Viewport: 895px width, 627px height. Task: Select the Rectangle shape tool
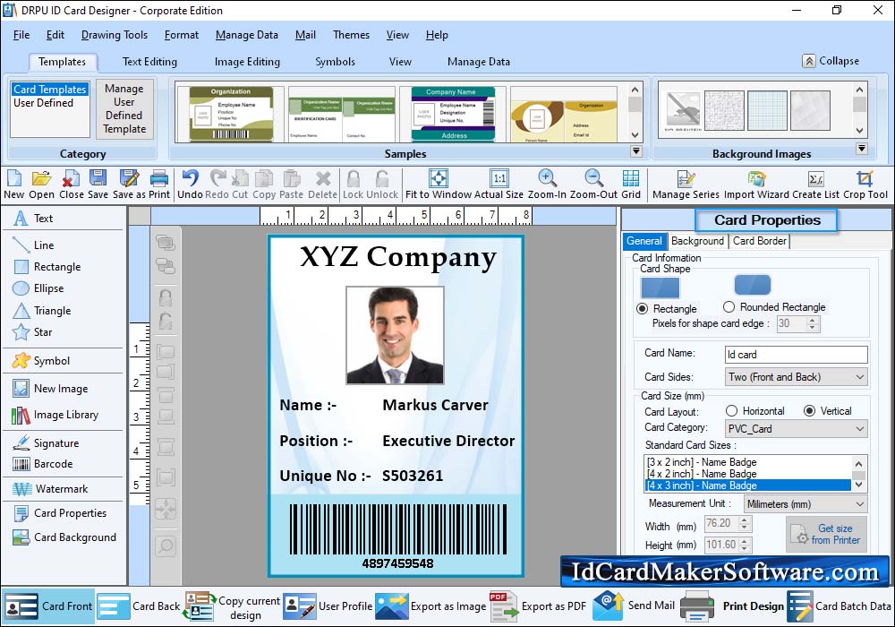coord(47,267)
